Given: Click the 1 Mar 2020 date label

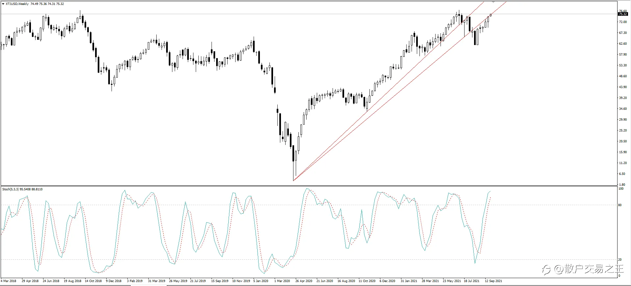Looking at the screenshot, I should [282, 281].
